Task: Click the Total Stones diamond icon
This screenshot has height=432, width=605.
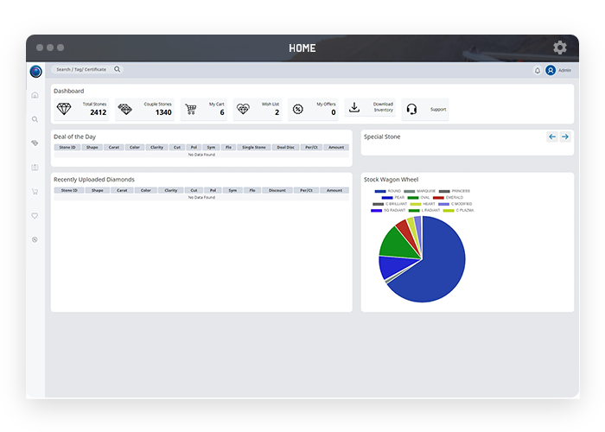Action: (64, 109)
